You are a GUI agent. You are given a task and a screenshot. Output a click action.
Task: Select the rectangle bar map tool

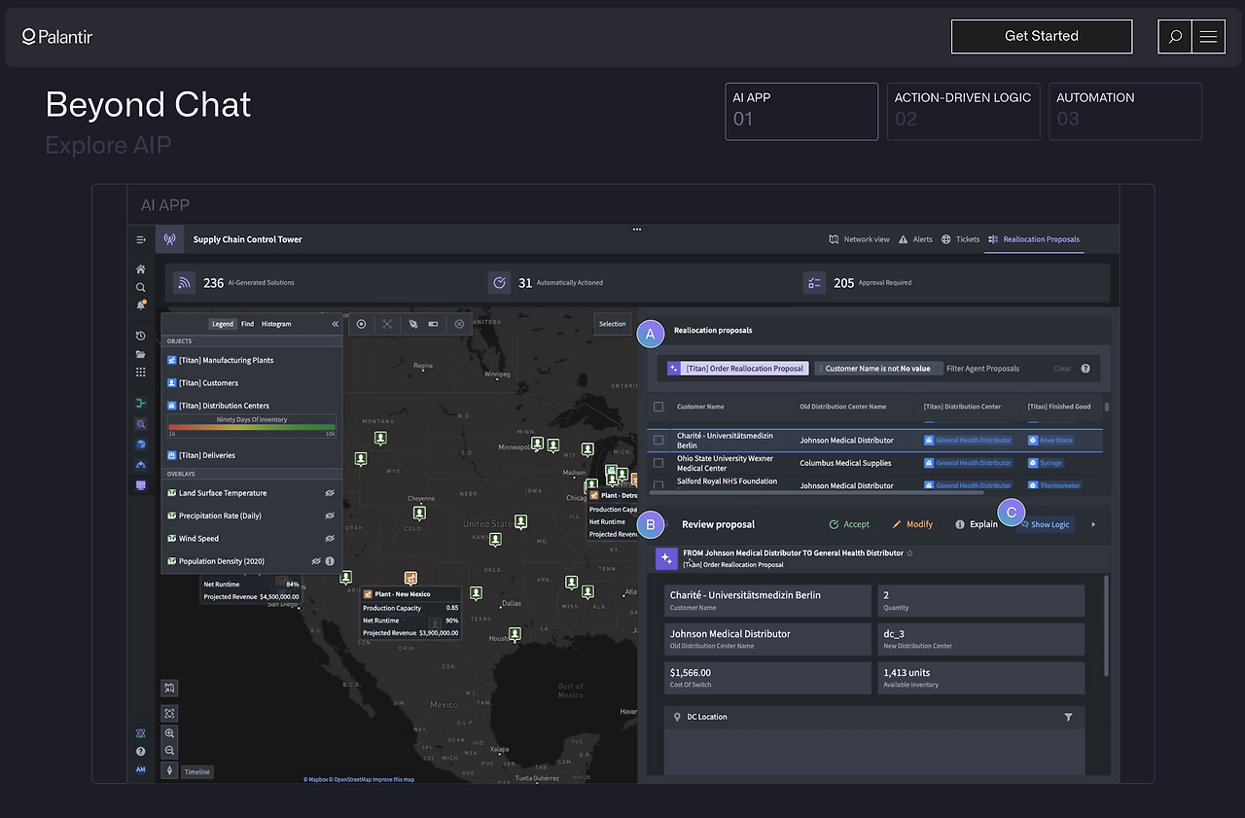click(x=434, y=324)
